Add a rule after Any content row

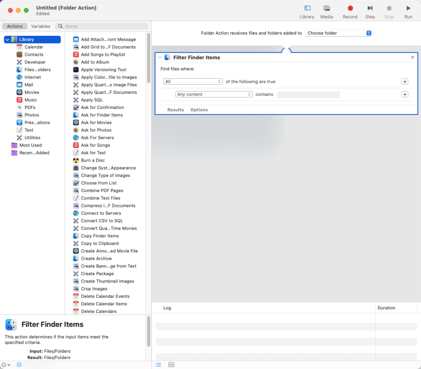[405, 94]
